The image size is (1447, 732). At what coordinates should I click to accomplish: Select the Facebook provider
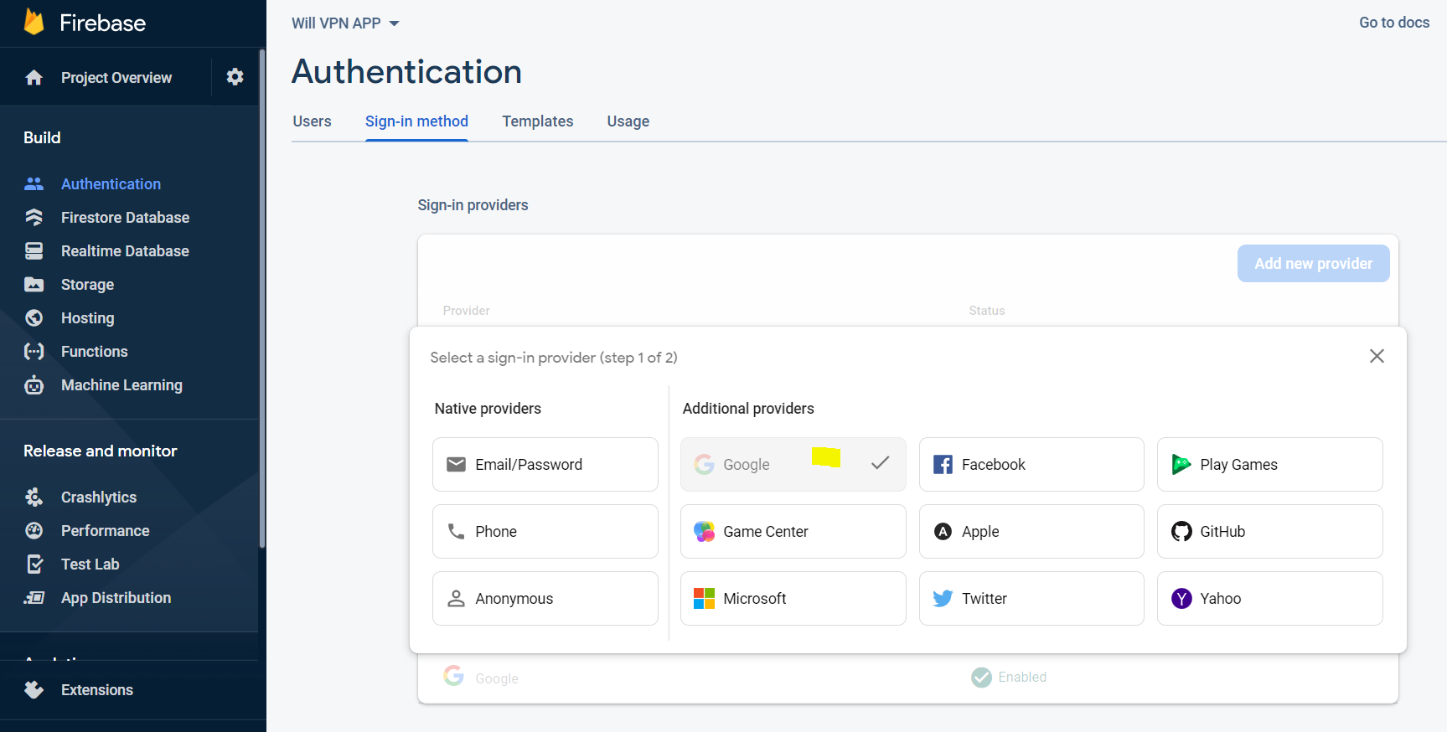(1031, 464)
